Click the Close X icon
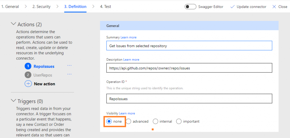Image resolution: width=290 pixels, height=138 pixels. [x=274, y=7]
